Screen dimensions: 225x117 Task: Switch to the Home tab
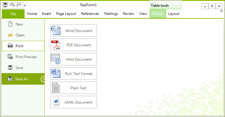click(32, 14)
